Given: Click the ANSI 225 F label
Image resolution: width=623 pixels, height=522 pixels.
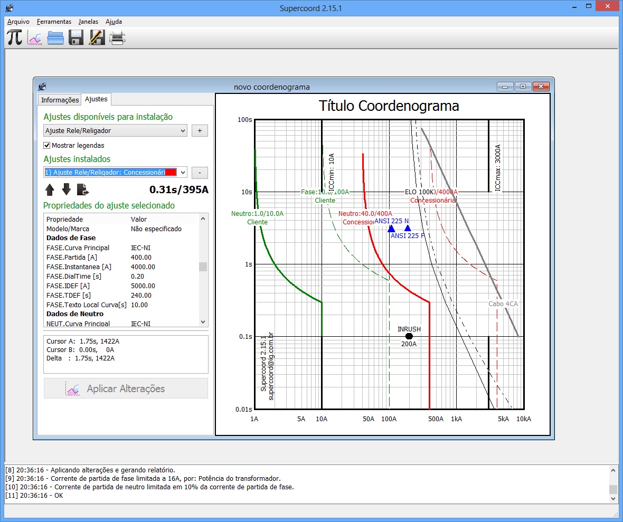Looking at the screenshot, I should [x=407, y=236].
